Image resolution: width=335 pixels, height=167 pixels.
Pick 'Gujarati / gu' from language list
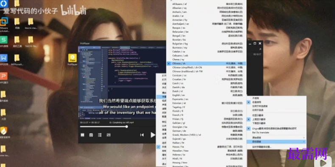(207, 139)
